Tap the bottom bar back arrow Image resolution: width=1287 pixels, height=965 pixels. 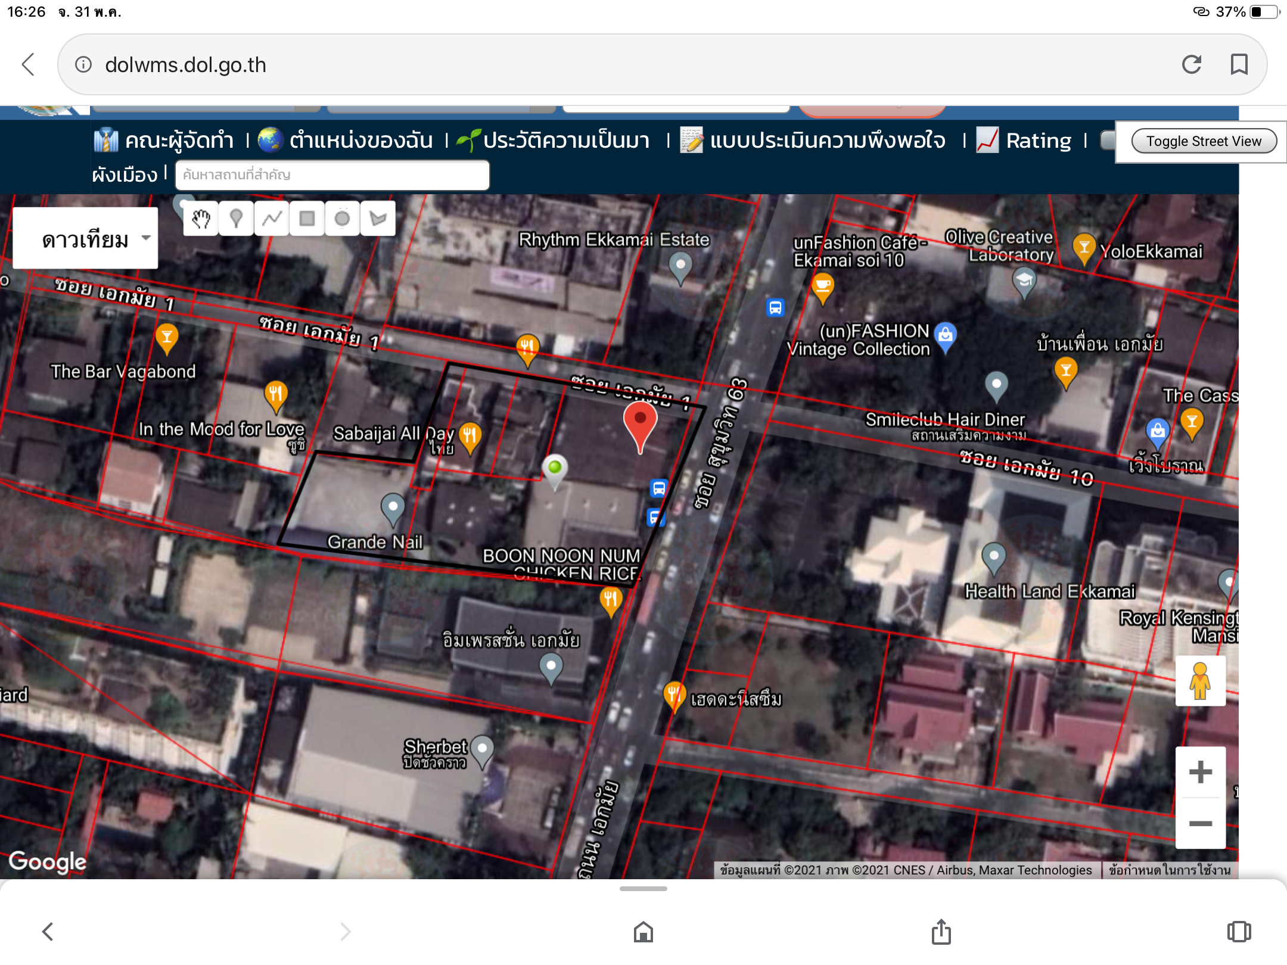[x=48, y=932]
